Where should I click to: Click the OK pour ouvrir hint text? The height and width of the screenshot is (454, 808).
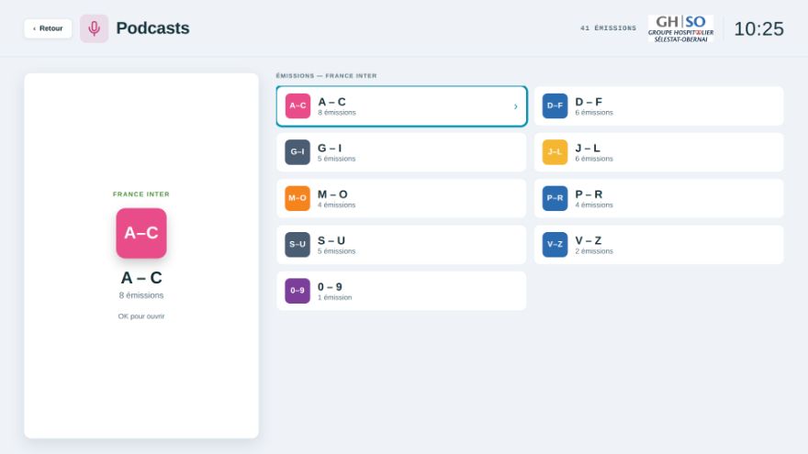pyautogui.click(x=141, y=316)
